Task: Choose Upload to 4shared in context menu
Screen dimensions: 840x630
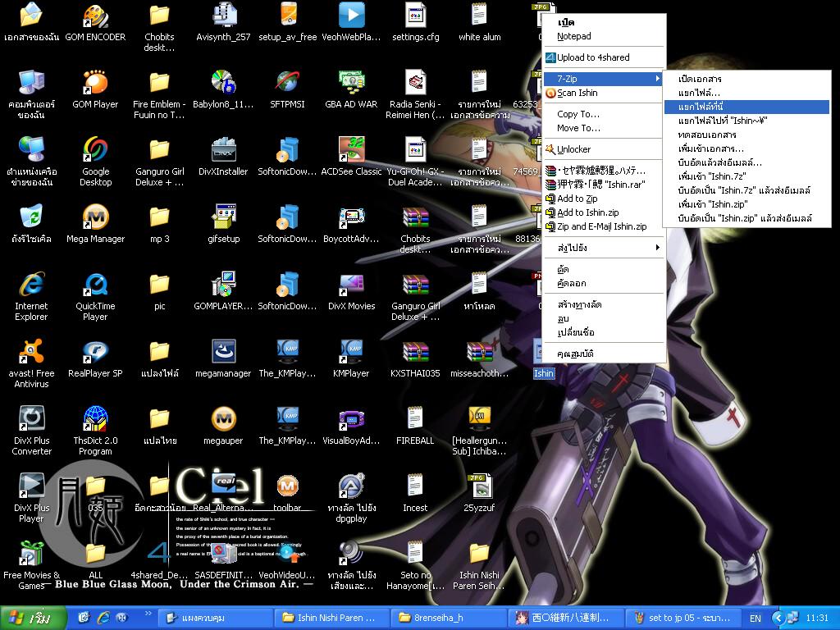Action: [592, 57]
